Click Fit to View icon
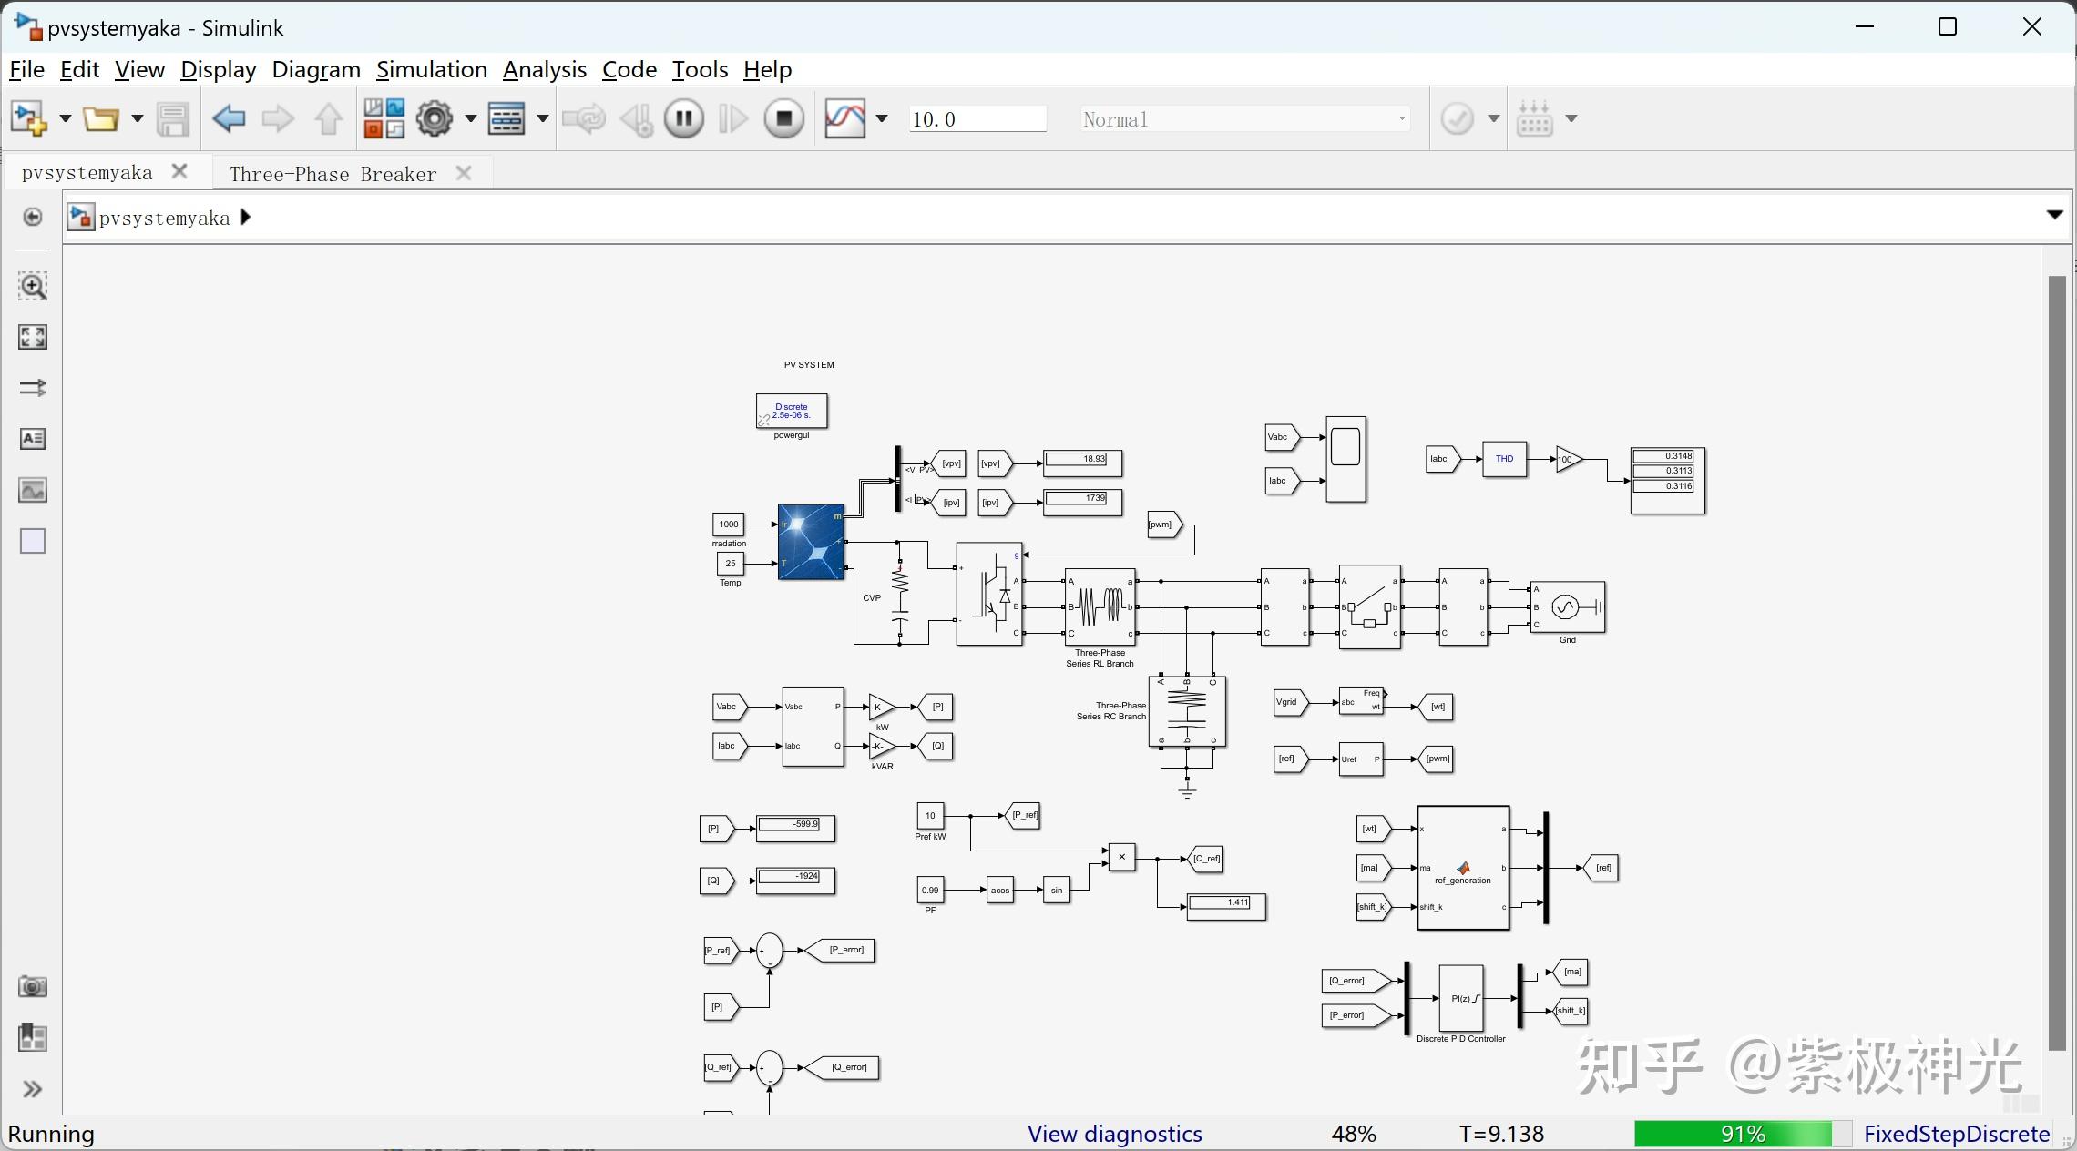Viewport: 2077px width, 1151px height. click(33, 337)
